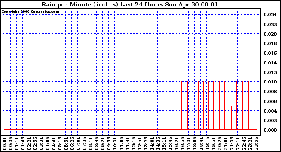Click the 12:16 time label
This screenshot has height=152, width=281.
click(133, 143)
